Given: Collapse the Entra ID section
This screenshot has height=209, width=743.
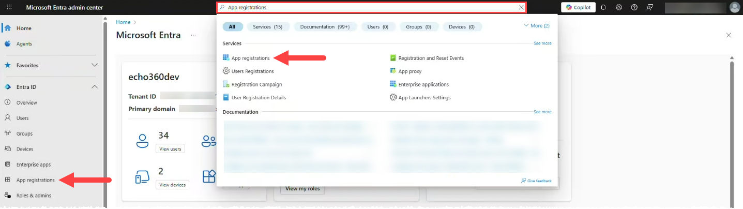Looking at the screenshot, I should tap(95, 87).
